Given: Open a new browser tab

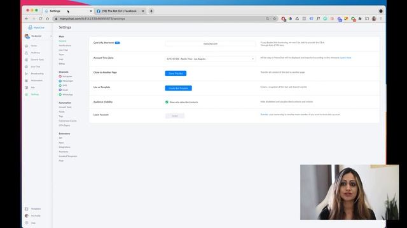Looking at the screenshot, I should point(151,11).
